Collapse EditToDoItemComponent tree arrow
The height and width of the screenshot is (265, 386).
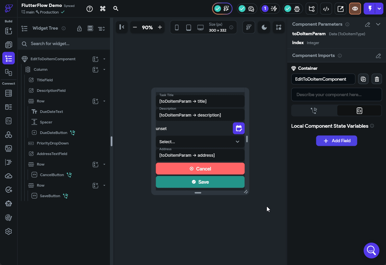click(x=104, y=59)
